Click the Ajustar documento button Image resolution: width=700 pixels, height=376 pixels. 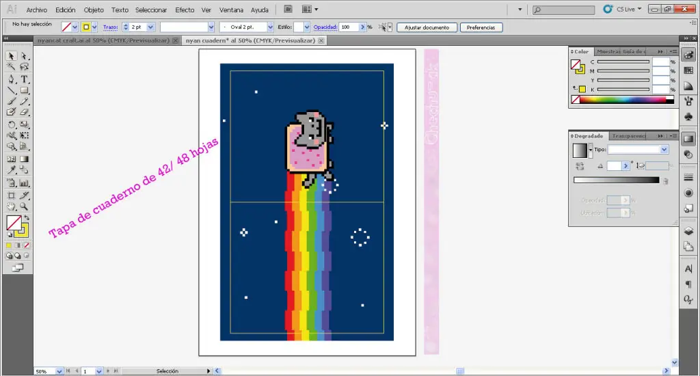coord(427,27)
